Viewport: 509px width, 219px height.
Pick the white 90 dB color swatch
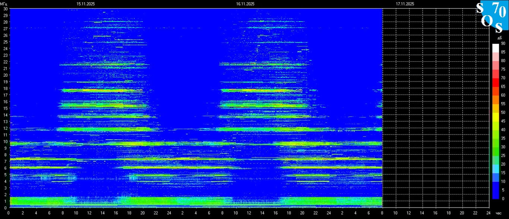pyautogui.click(x=495, y=48)
